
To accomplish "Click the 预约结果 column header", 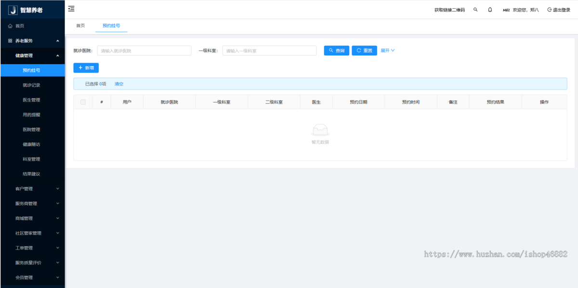I will pos(496,102).
